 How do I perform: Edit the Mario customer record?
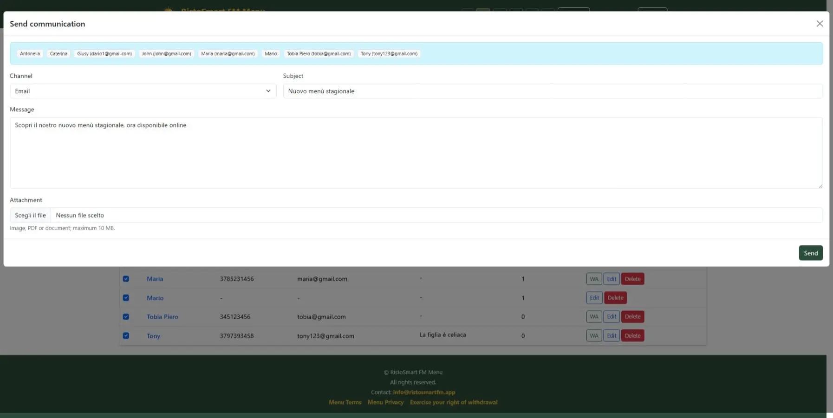coord(594,298)
